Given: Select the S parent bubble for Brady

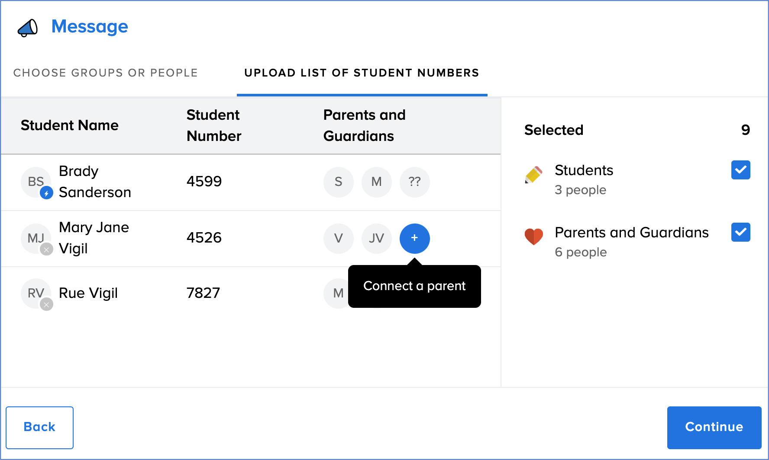Looking at the screenshot, I should pyautogui.click(x=338, y=182).
